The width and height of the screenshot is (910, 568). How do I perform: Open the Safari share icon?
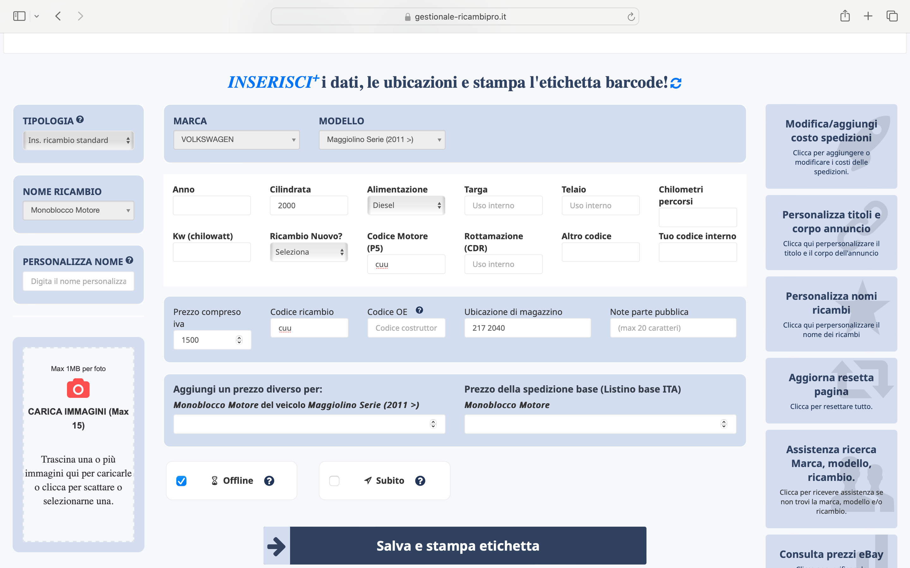(x=845, y=16)
